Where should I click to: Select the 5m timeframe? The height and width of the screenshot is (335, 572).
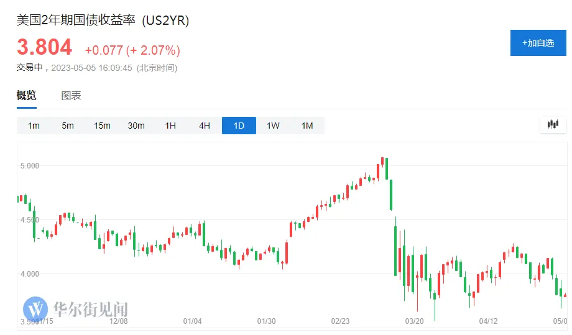click(x=68, y=126)
